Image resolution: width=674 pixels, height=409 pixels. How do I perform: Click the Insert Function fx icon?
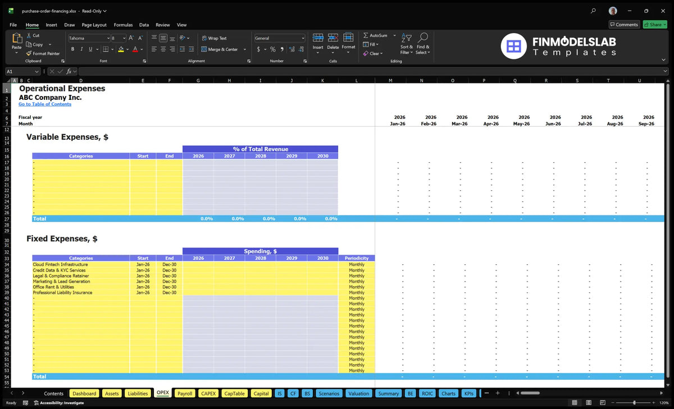click(x=69, y=71)
